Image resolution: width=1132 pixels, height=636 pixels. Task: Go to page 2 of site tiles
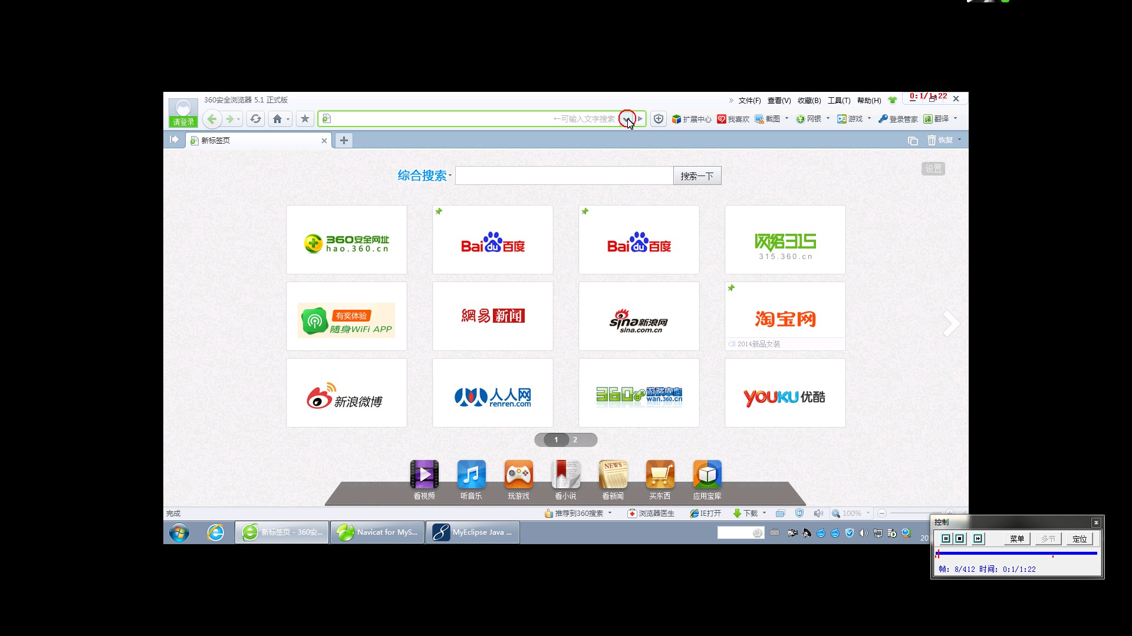tap(575, 440)
